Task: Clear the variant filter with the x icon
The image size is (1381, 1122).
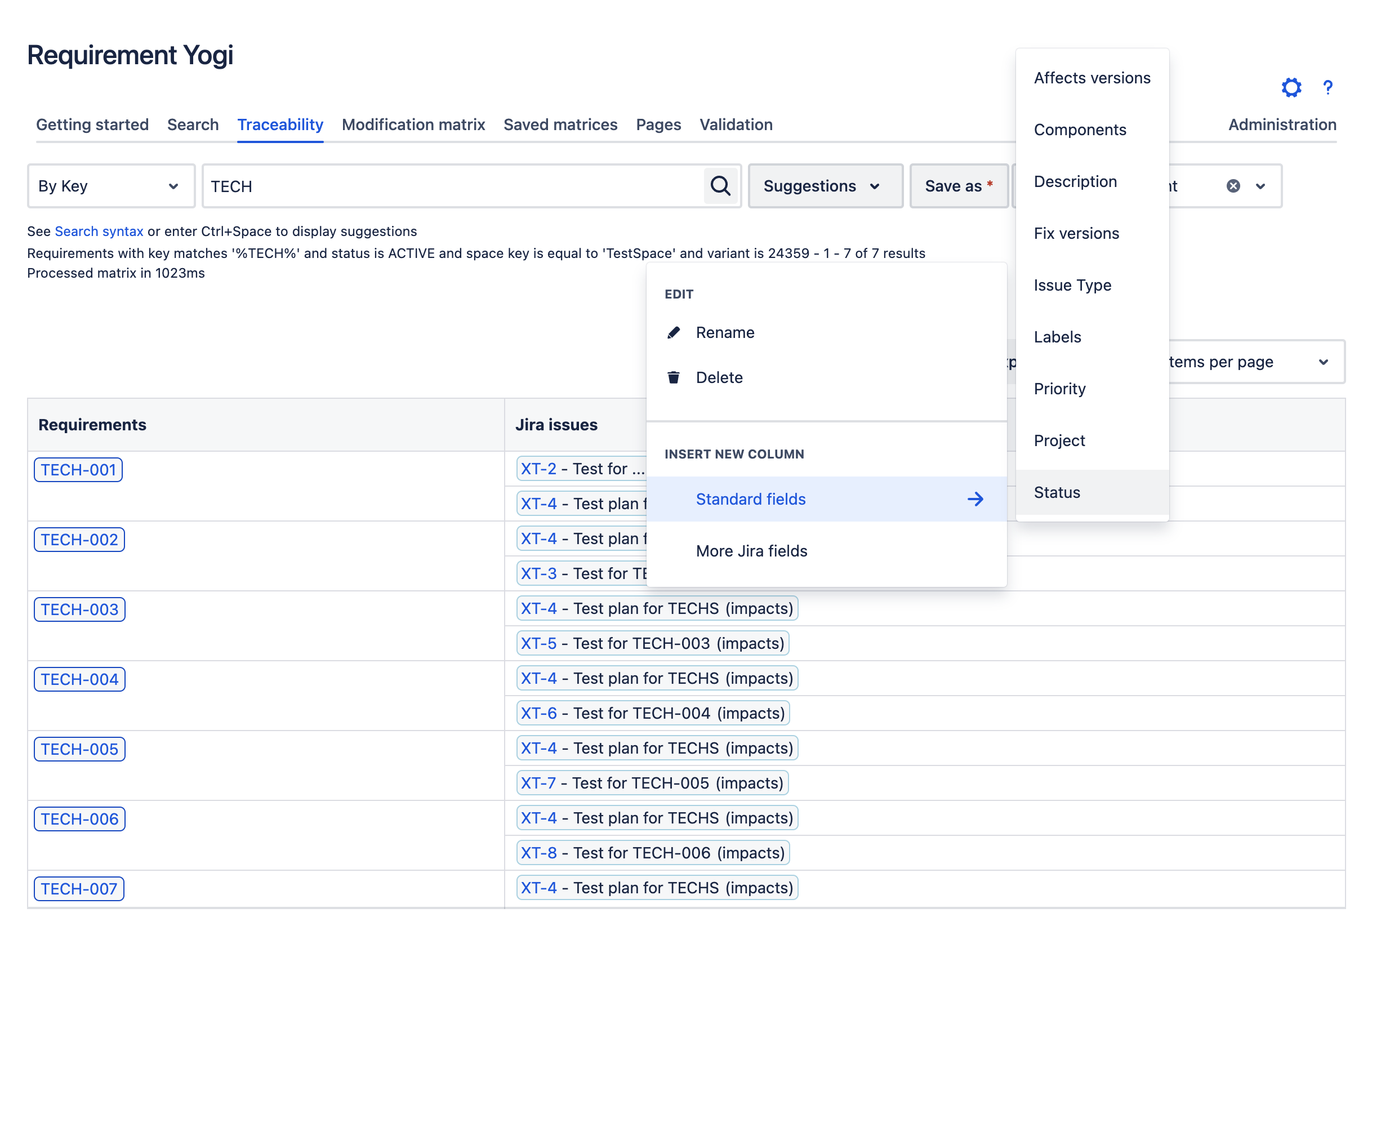Action: pyautogui.click(x=1233, y=186)
